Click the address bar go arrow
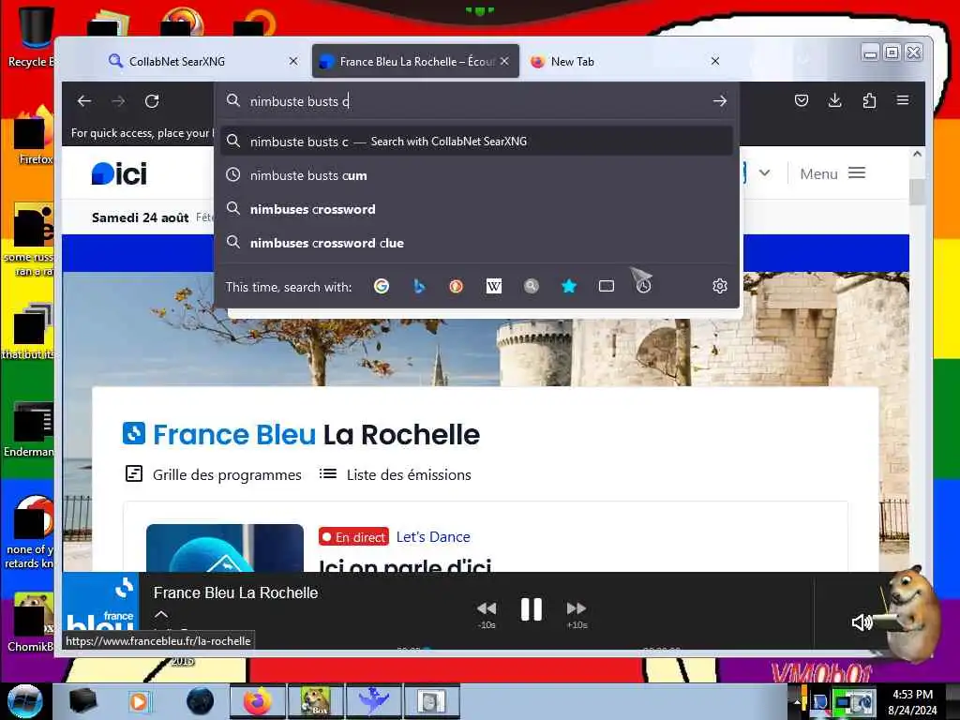Image resolution: width=960 pixels, height=720 pixels. 719,101
